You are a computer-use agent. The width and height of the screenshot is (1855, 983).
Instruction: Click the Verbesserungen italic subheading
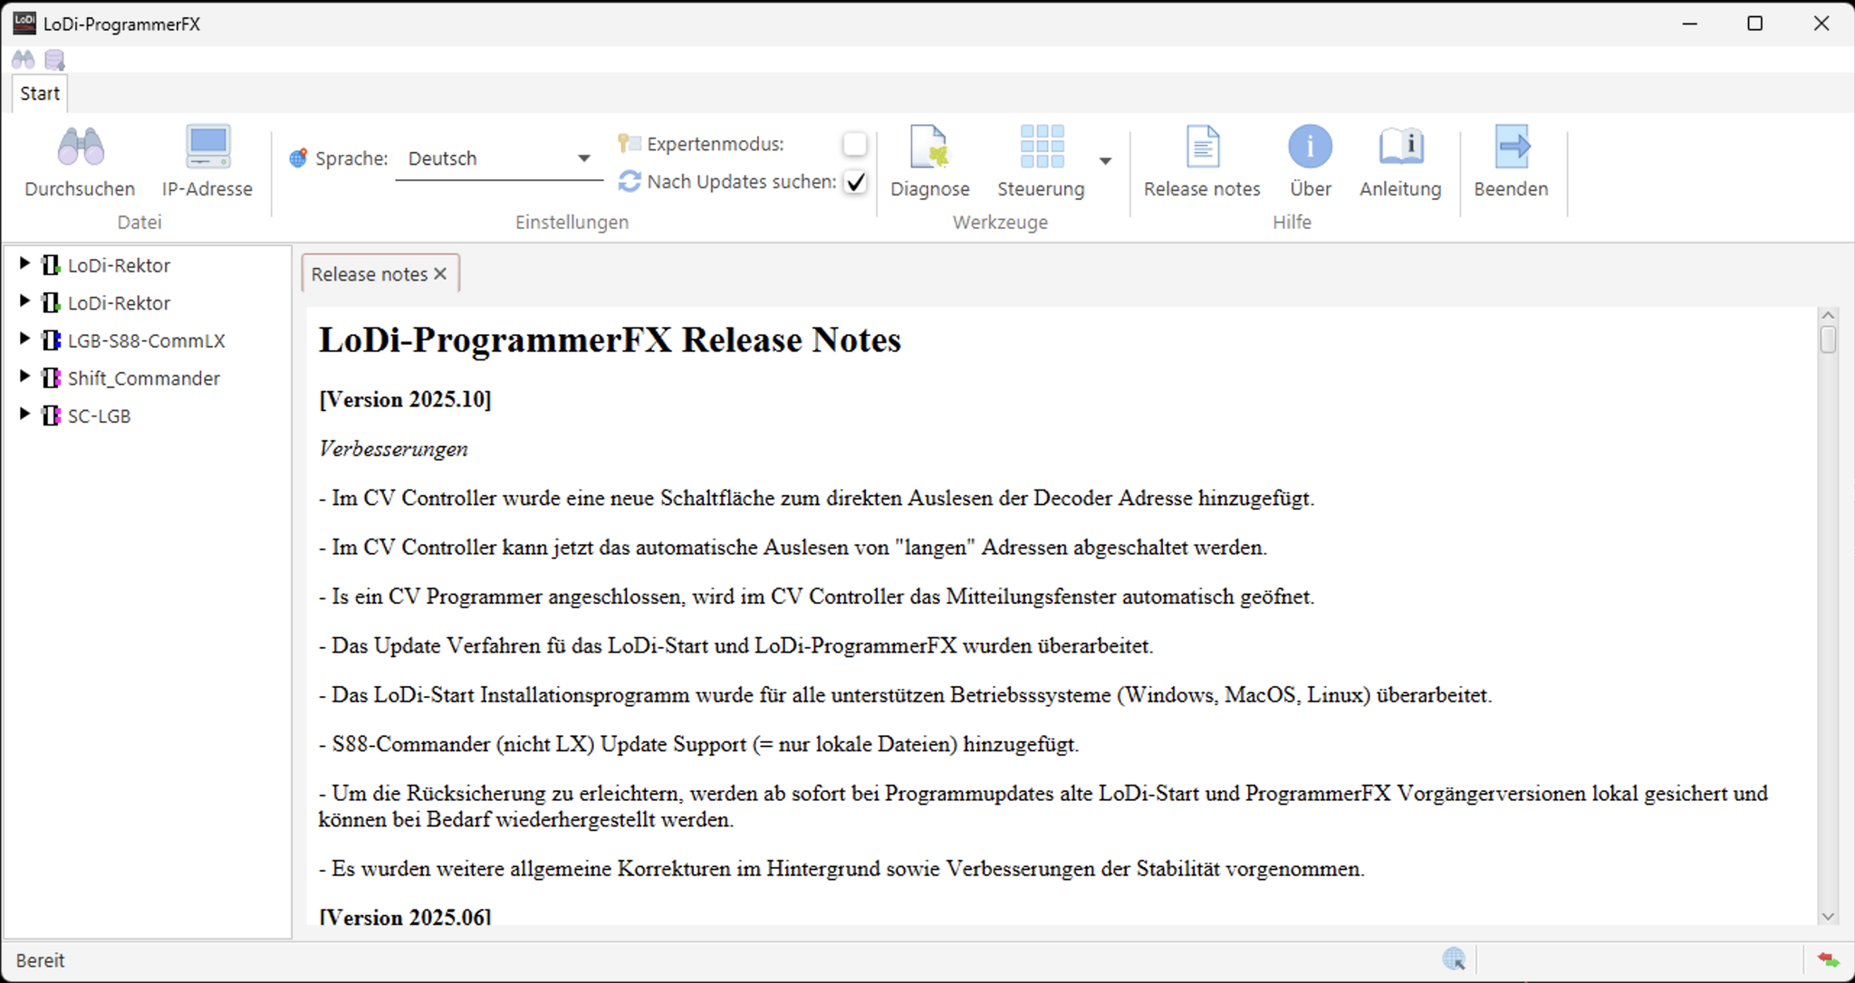(x=393, y=449)
